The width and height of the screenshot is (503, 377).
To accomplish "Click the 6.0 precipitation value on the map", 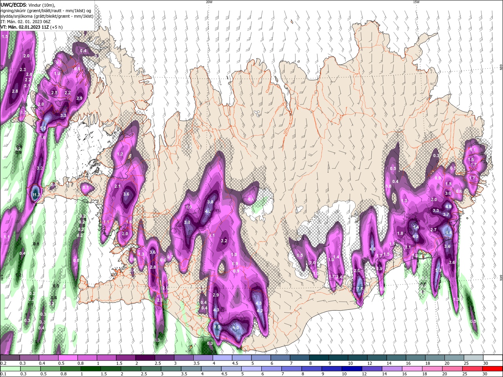I will point(236,328).
